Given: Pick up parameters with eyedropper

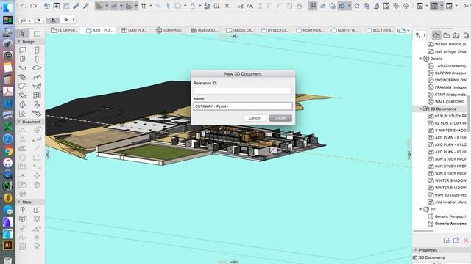Looking at the screenshot, I should coord(77,6).
